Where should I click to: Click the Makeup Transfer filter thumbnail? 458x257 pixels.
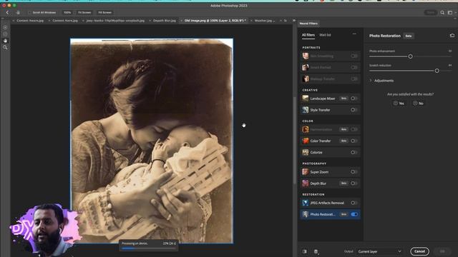(306, 79)
